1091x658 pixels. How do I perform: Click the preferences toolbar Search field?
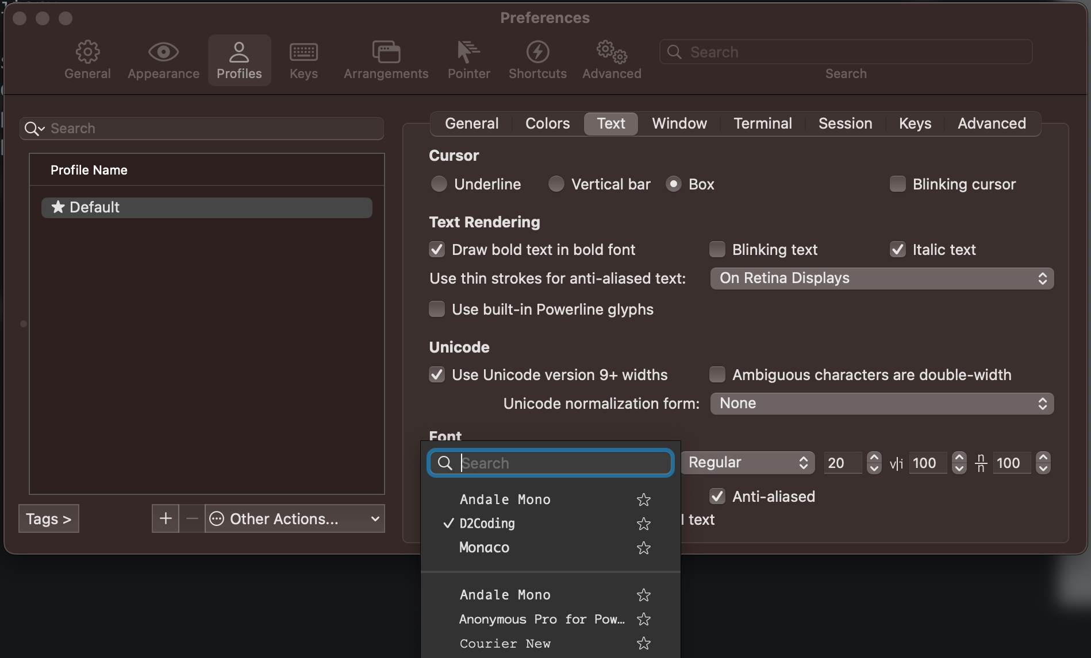click(x=846, y=52)
